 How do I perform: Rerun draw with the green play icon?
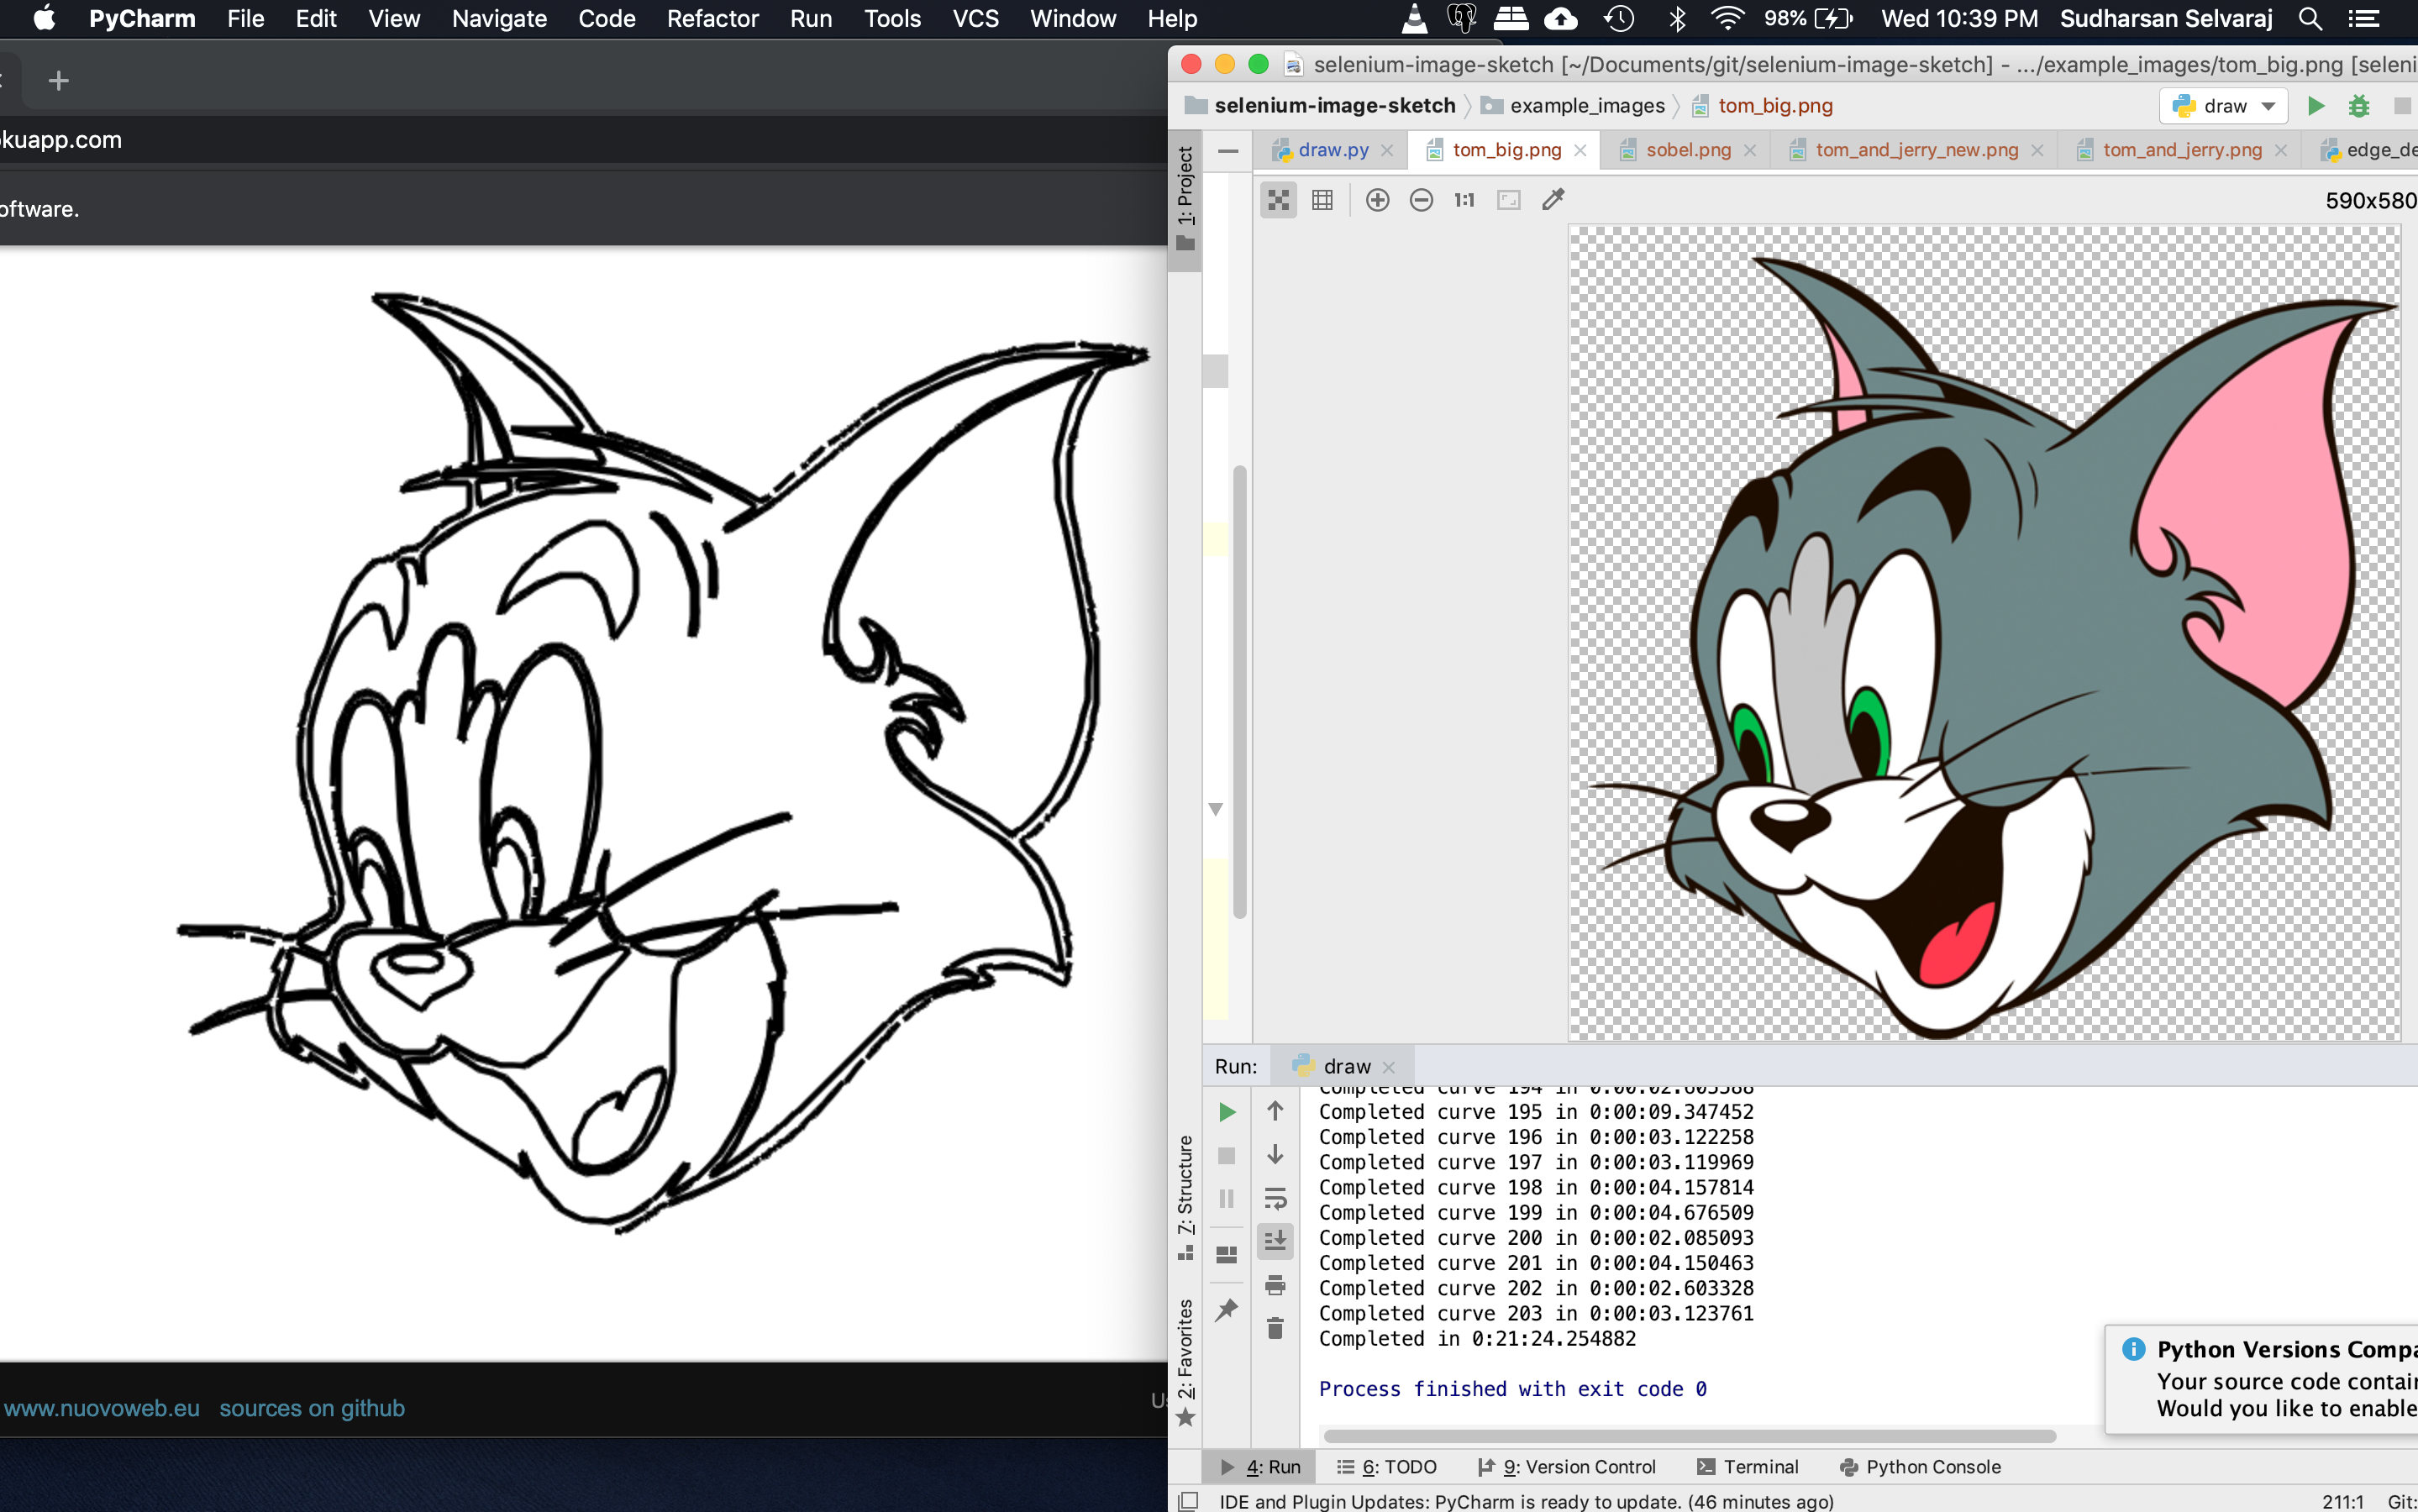(1227, 1112)
